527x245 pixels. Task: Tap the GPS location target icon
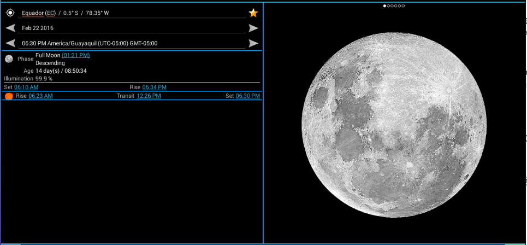point(10,13)
